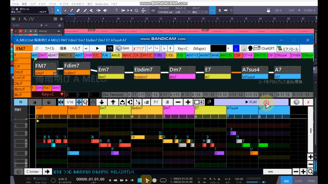This screenshot has height=184, width=328.
Task: Toggle mute M on Melody track
Action: [x=20, y=31]
